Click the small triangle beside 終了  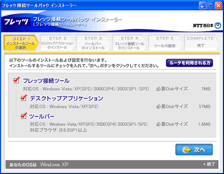(x=204, y=164)
